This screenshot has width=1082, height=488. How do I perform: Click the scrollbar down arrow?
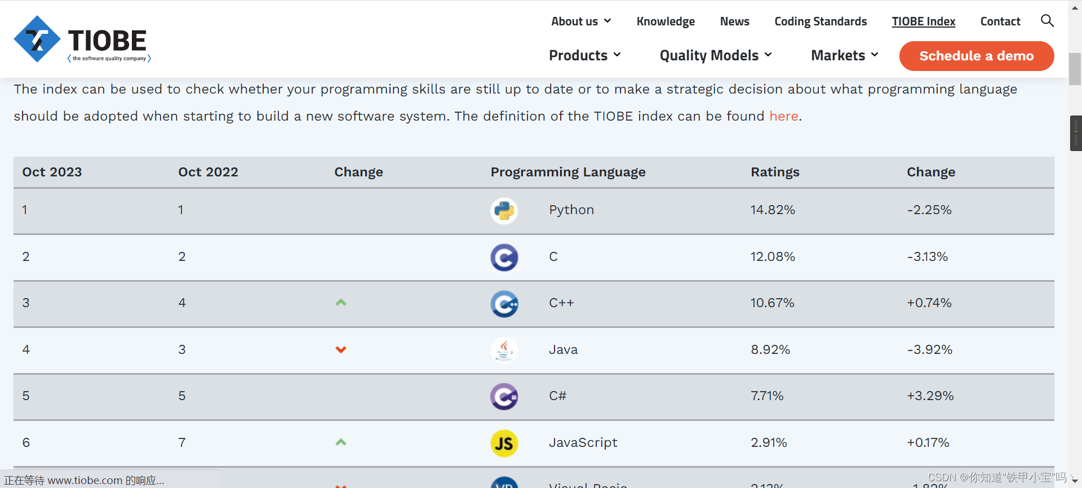click(1075, 481)
